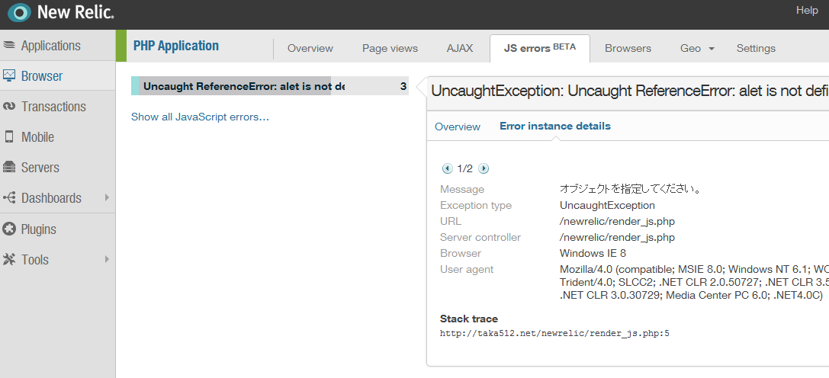Switch to error panel Overview tab
829x378 pixels.
458,127
